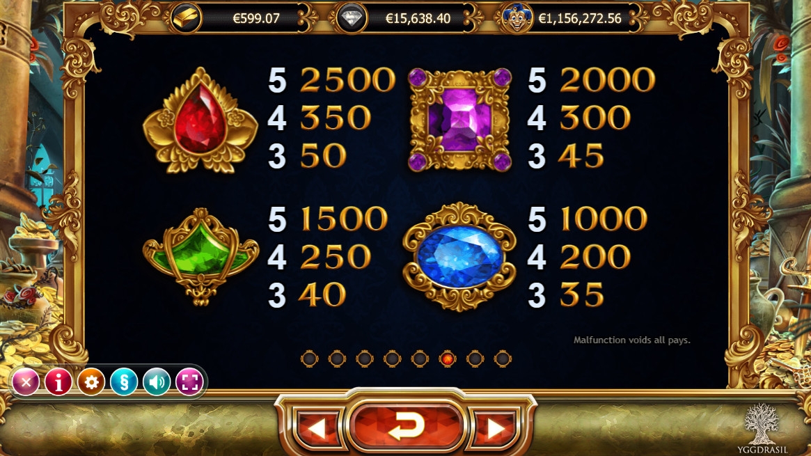
Task: Go to the next paytable page arrow
Action: coord(494,427)
